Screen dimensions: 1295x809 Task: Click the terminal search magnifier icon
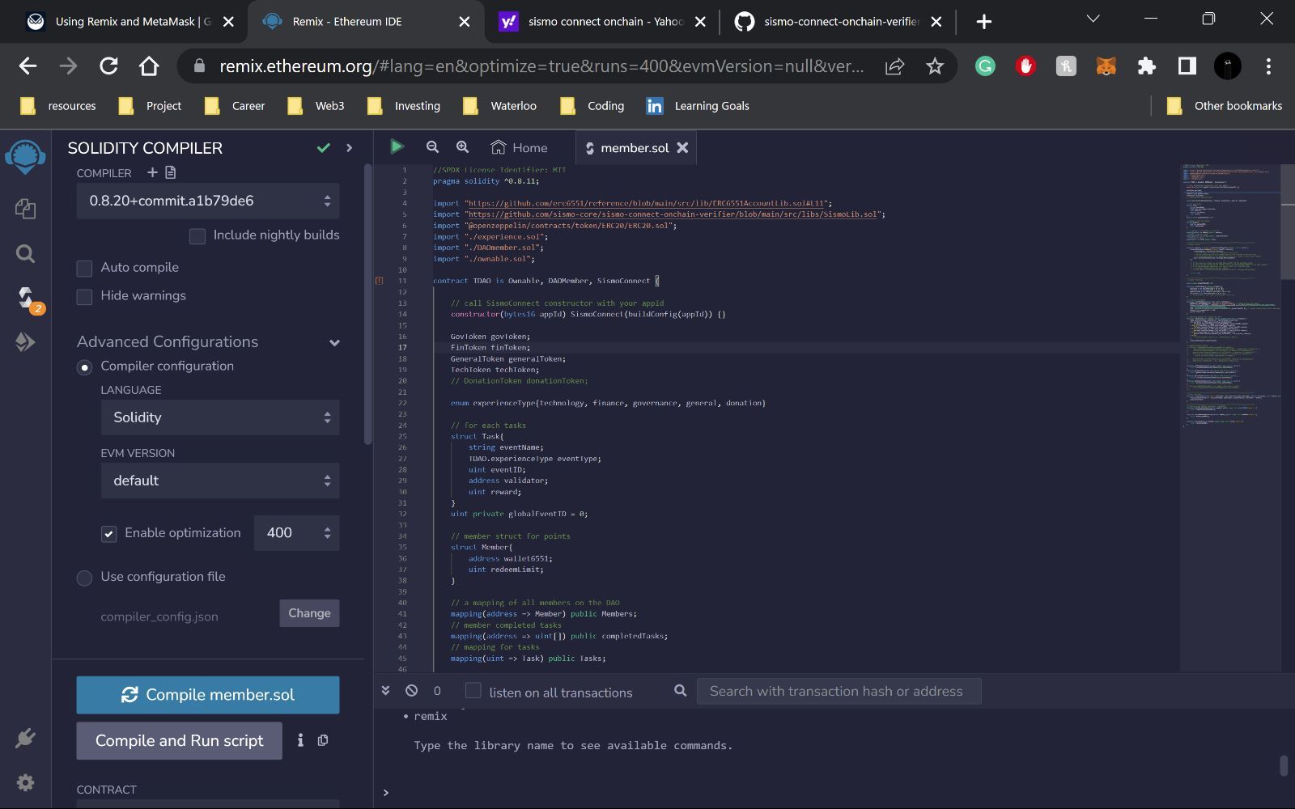click(x=681, y=690)
